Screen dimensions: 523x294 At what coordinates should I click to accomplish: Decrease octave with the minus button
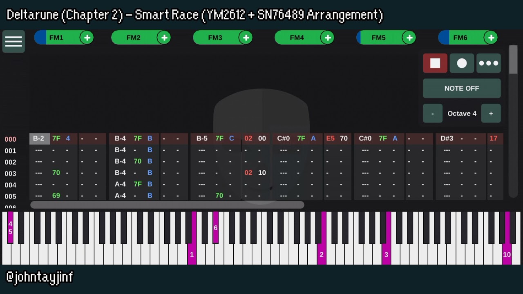433,114
